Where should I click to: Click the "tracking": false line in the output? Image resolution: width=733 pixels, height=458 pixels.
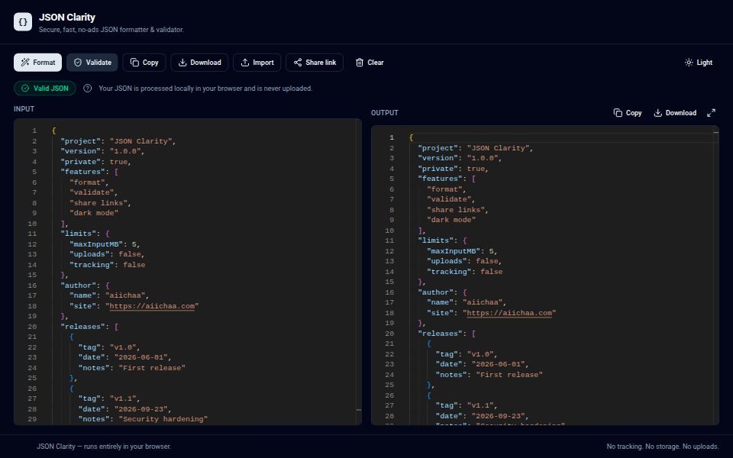465,272
